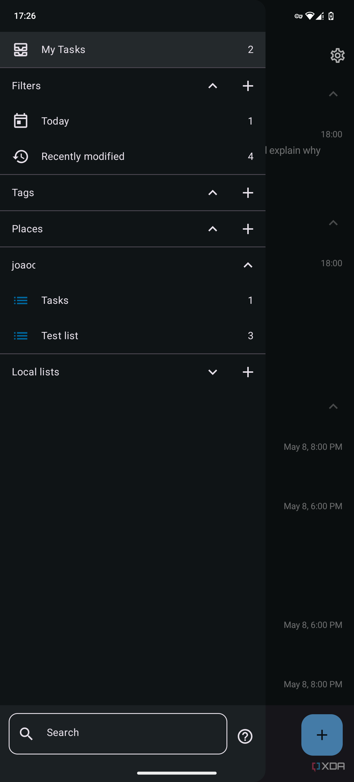
Task: Open the My Tasks inbox icon
Action: coord(20,49)
